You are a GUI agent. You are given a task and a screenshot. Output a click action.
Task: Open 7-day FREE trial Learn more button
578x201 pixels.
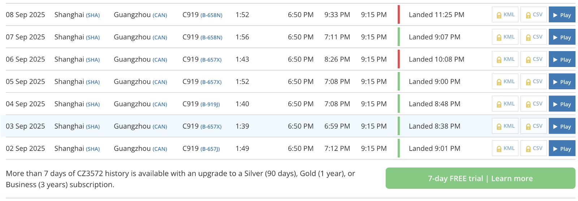pos(480,178)
